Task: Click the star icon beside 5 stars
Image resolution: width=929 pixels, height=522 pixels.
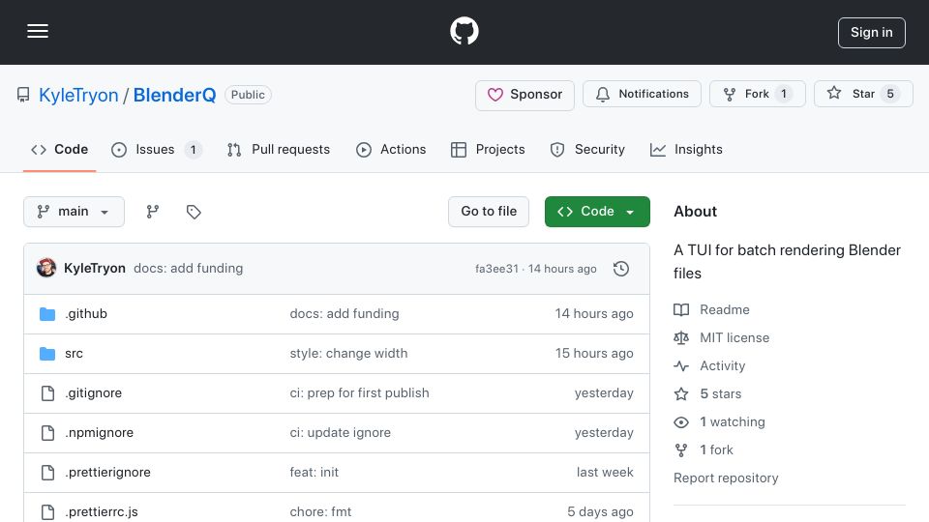Action: point(681,394)
